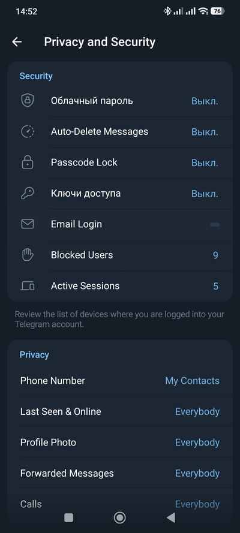Screen dimensions: 240x533
Task: Open the Email Login row
Action: click(120, 224)
